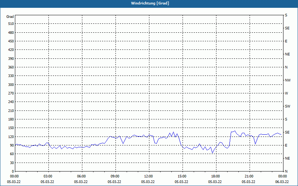Click the "E" compass label on the 450 gridline
This screenshot has height=186, width=298.
(286, 41)
